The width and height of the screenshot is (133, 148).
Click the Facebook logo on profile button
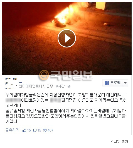click(x=107, y=83)
